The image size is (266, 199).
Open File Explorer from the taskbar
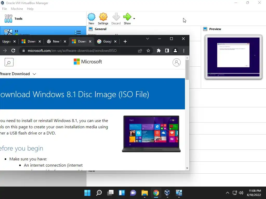[144, 193]
